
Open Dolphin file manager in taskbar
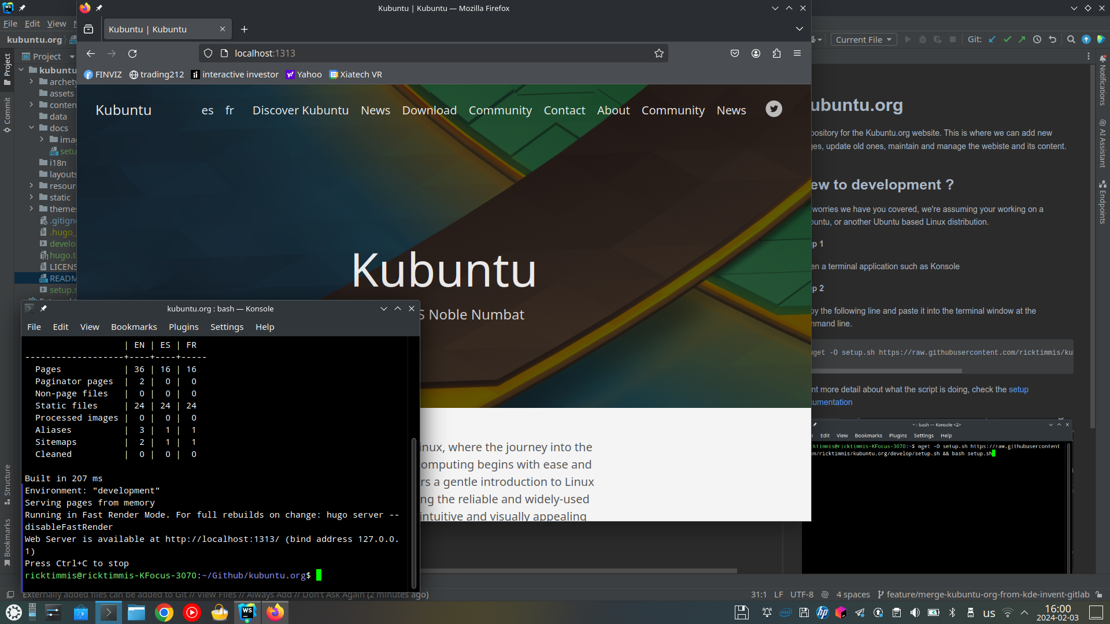[136, 612]
